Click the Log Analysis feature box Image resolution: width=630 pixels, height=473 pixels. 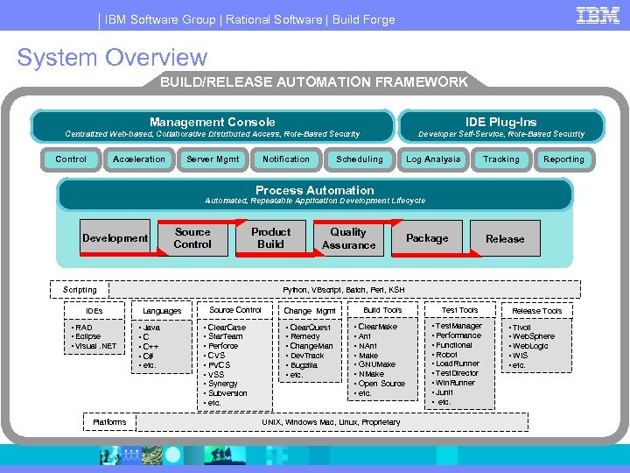point(433,159)
